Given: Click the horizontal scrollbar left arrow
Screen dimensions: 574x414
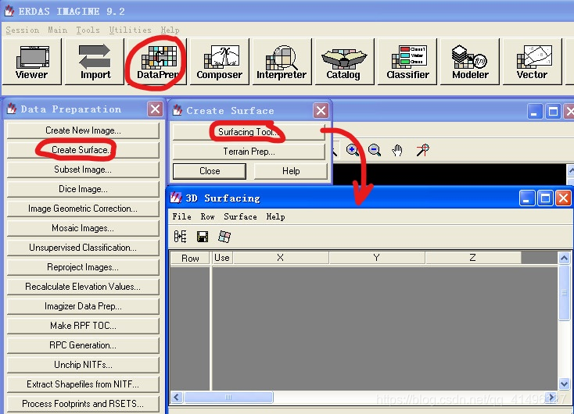Looking at the screenshot, I should [177, 397].
